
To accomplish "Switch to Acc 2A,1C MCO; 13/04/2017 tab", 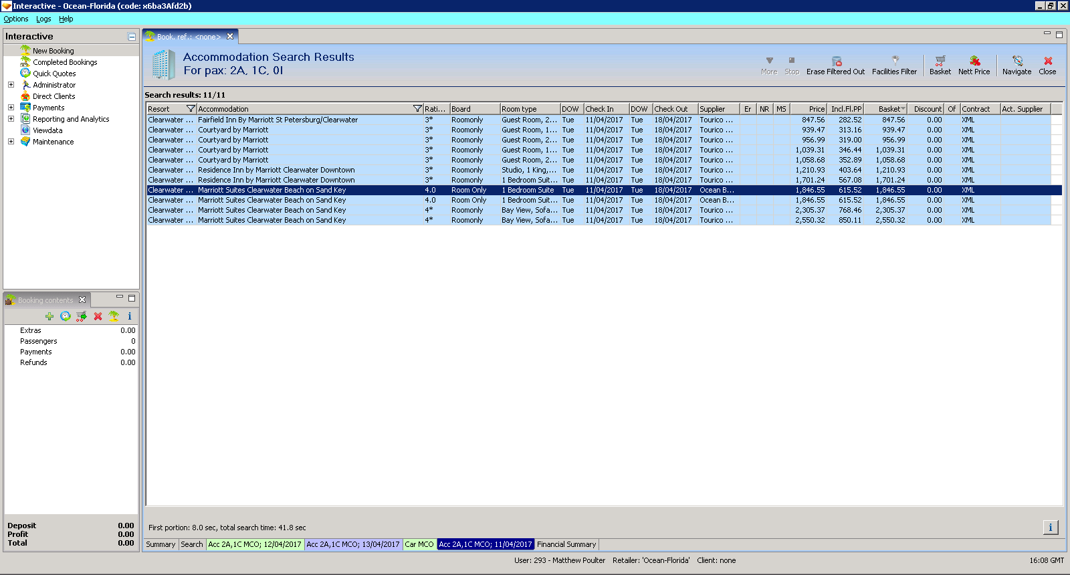I will [353, 544].
